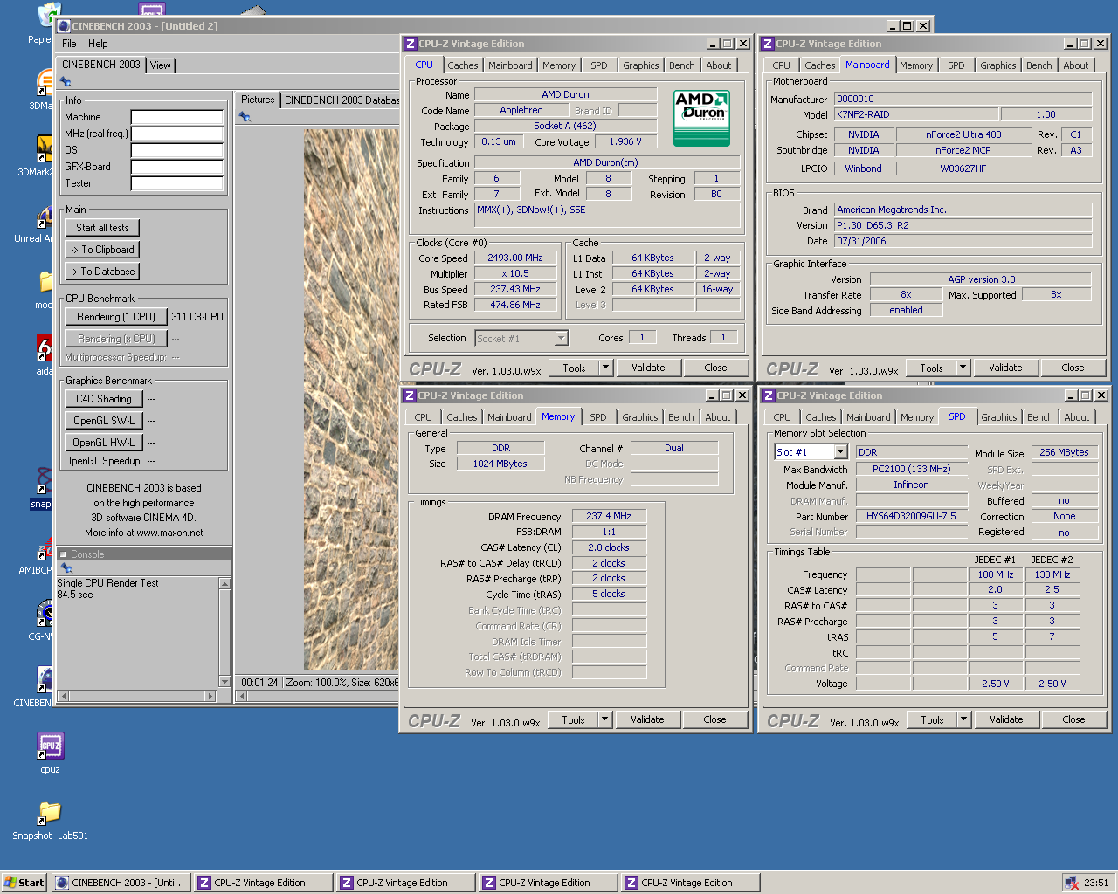Screen dimensions: 1118x894
Task: Expand the Slot #1 memory slot dropdown
Action: pyautogui.click(x=840, y=451)
